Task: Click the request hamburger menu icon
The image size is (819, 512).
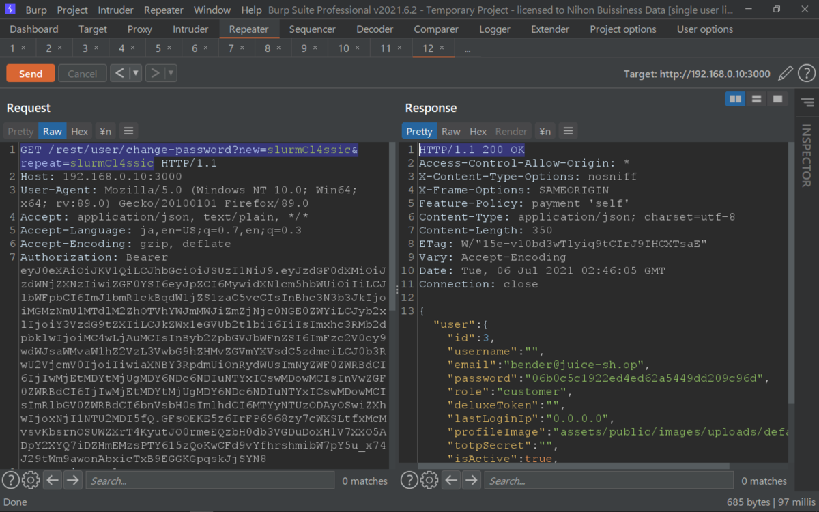Action: point(128,131)
